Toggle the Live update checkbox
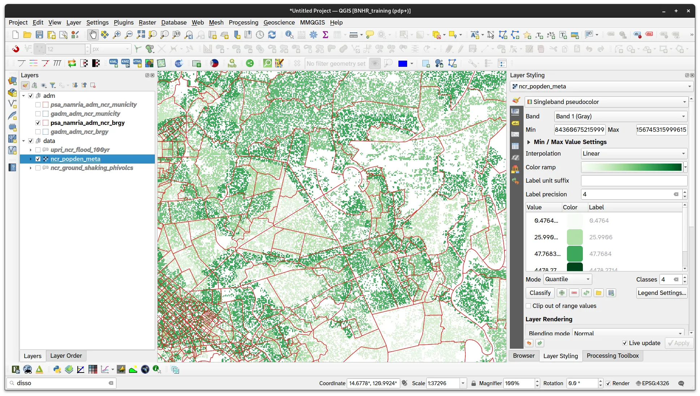 coord(625,343)
